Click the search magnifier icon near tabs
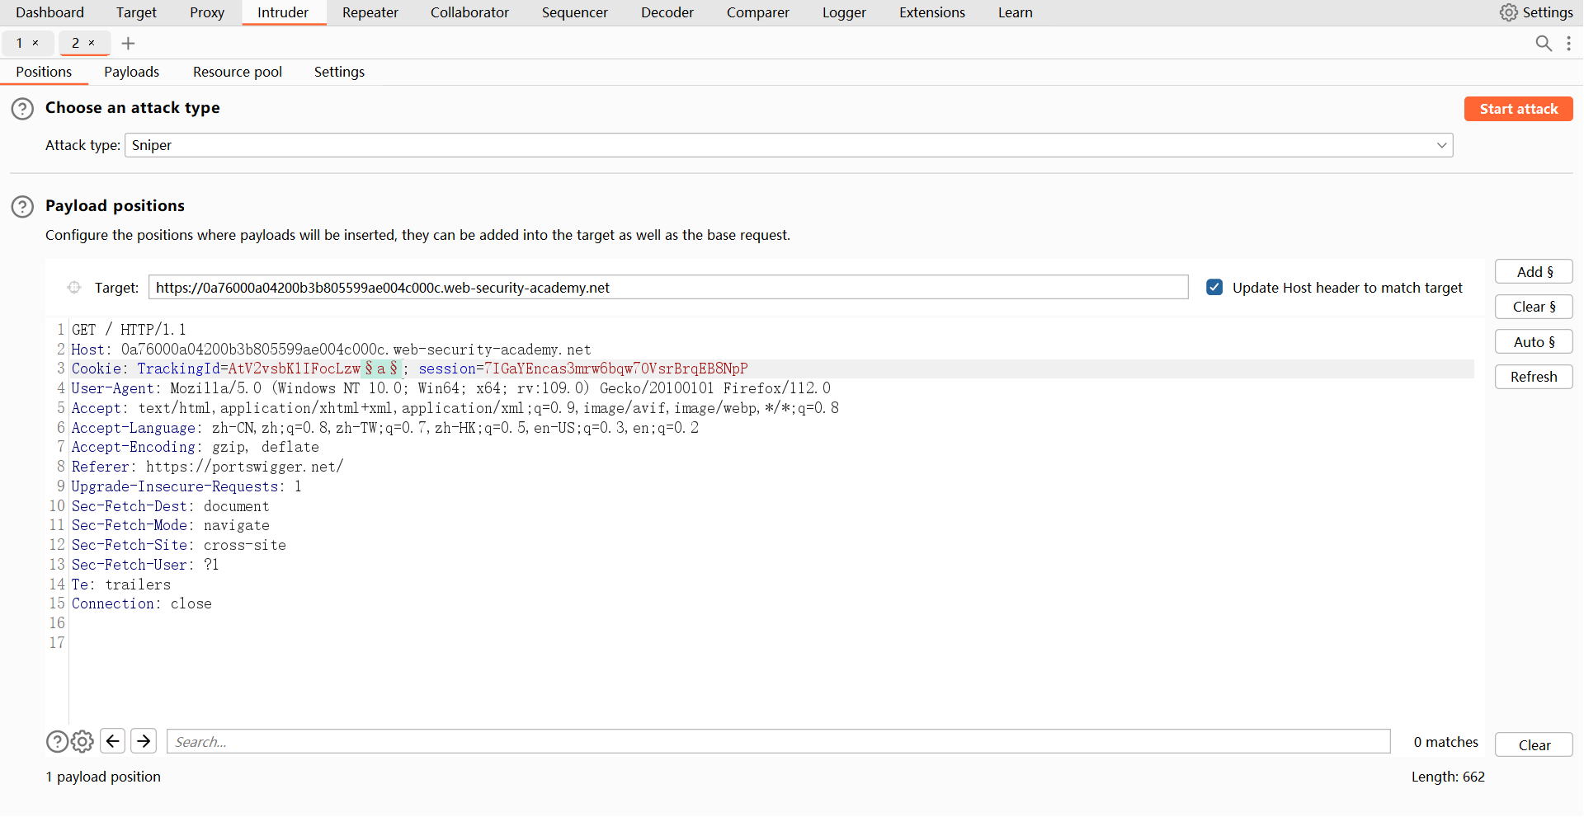Screen dimensions: 1584x817 (x=1543, y=43)
